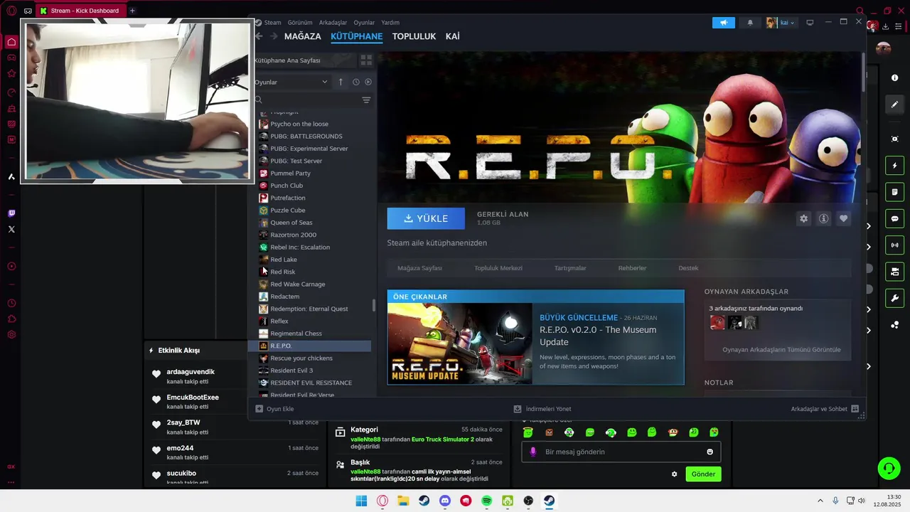Show hidden system tray icons
The image size is (910, 512).
pyautogui.click(x=820, y=501)
